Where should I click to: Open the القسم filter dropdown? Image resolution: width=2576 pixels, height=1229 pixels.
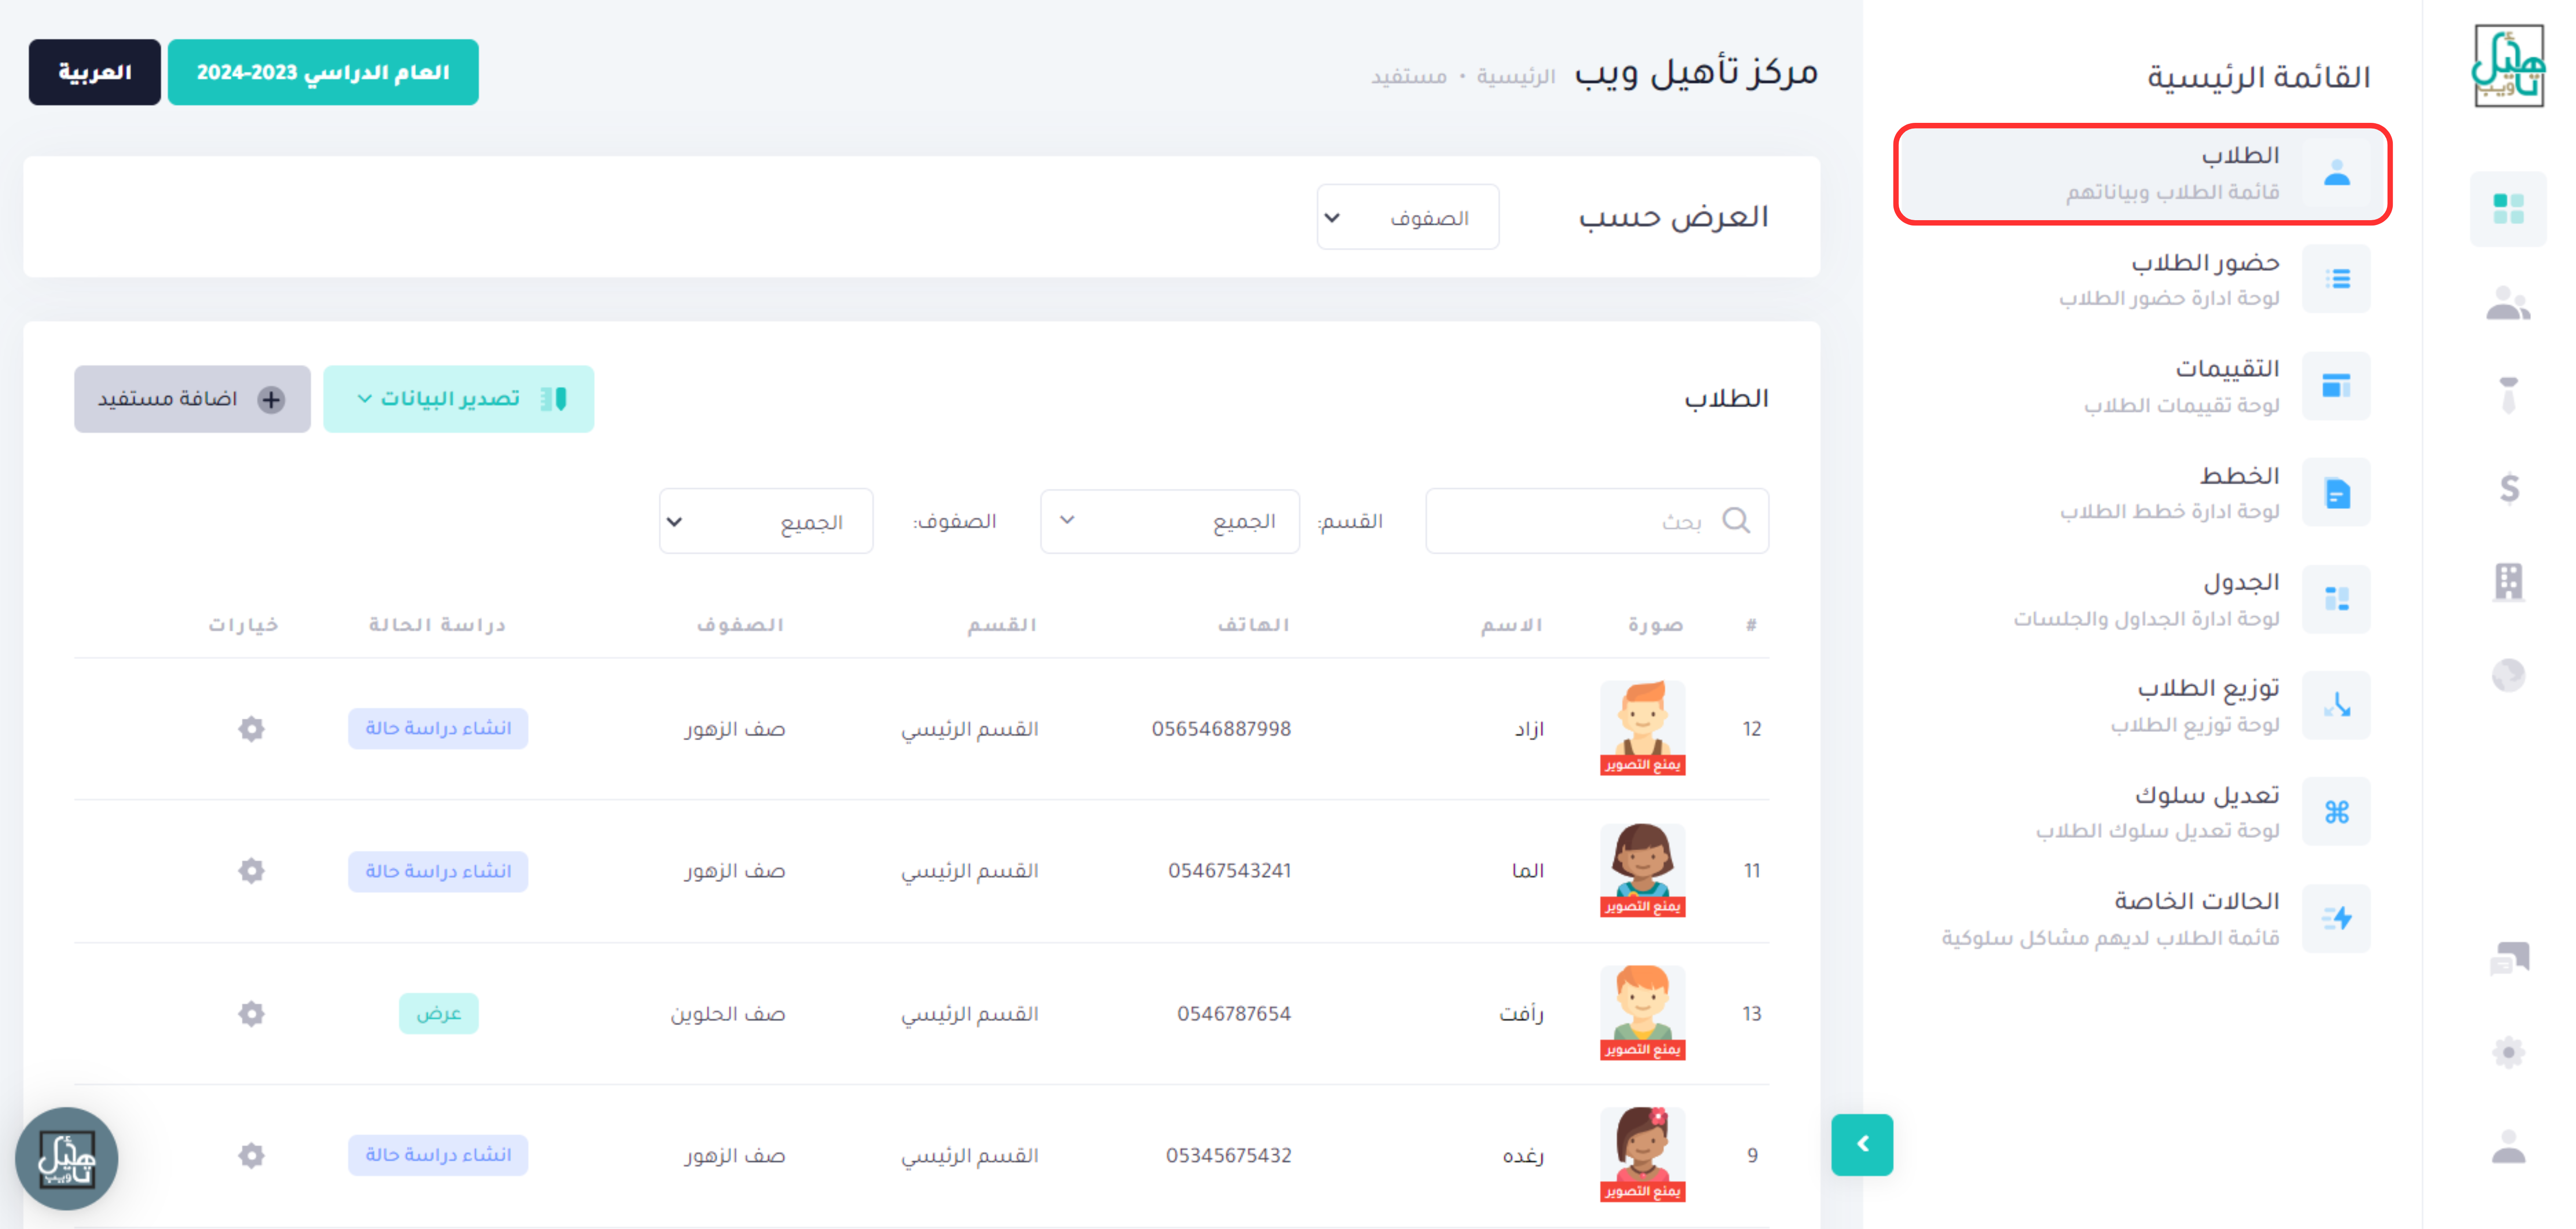pyautogui.click(x=1169, y=521)
